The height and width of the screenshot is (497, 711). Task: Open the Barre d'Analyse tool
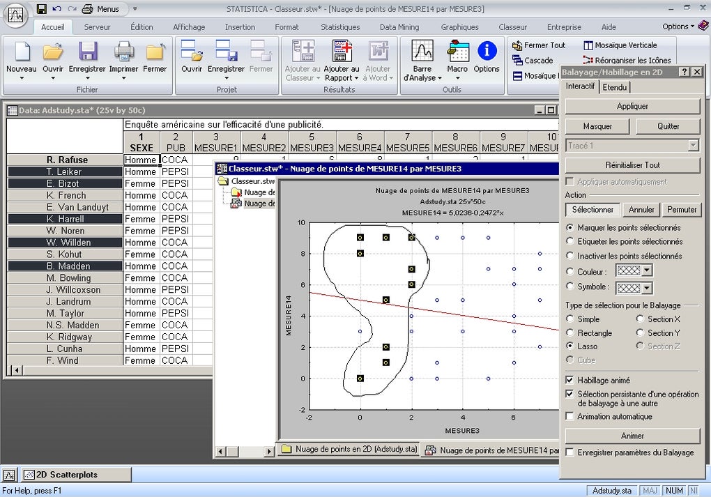(x=422, y=52)
